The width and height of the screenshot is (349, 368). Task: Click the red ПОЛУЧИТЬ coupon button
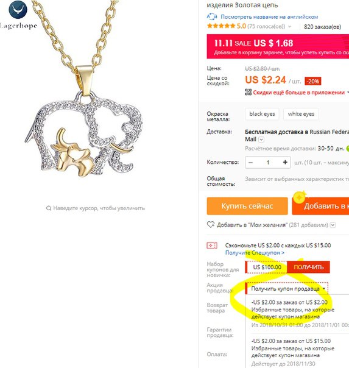click(308, 267)
